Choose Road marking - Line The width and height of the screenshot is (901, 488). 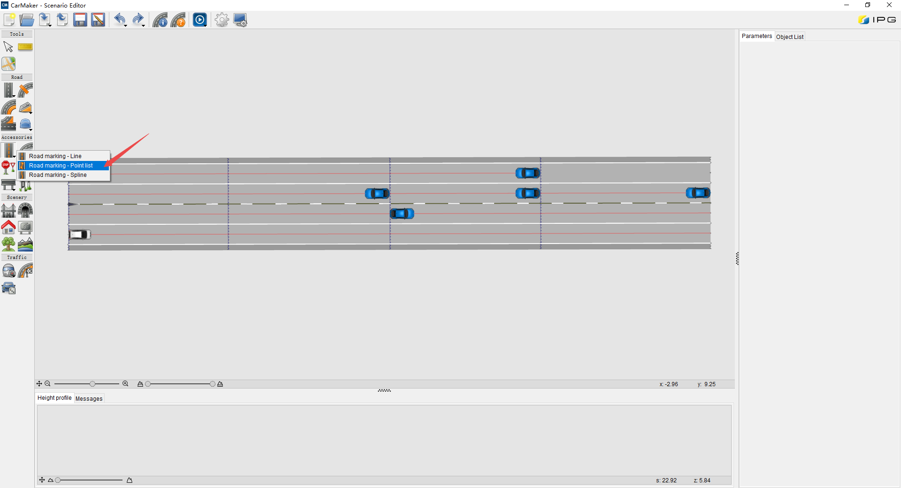64,156
